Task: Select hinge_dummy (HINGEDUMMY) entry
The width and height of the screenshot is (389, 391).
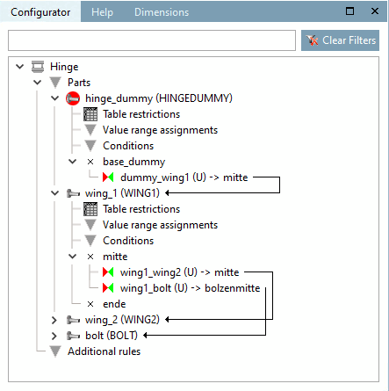Action: tap(159, 98)
